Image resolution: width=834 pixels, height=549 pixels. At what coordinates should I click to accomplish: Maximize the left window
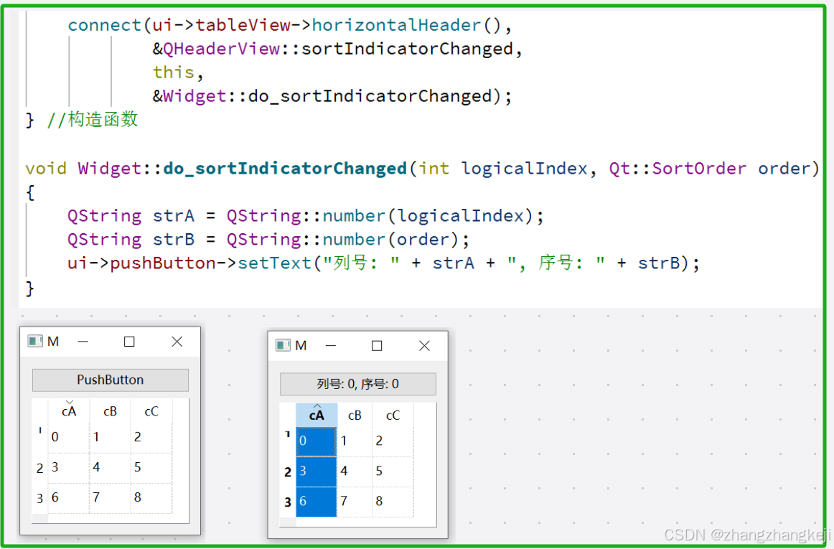129,342
